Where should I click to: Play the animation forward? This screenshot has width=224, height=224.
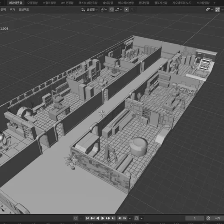[x=103, y=218]
